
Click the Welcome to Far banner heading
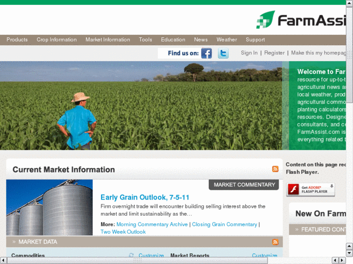tap(321, 71)
